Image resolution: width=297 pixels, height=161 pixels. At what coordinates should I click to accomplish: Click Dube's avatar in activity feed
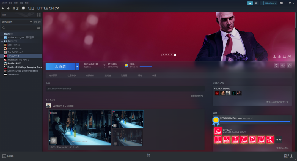48,106
